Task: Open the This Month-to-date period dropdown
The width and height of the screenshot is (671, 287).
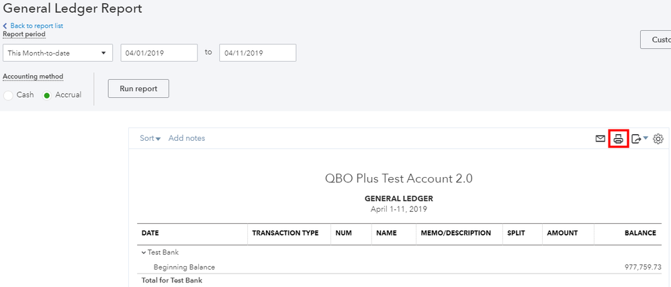Action: pos(58,53)
